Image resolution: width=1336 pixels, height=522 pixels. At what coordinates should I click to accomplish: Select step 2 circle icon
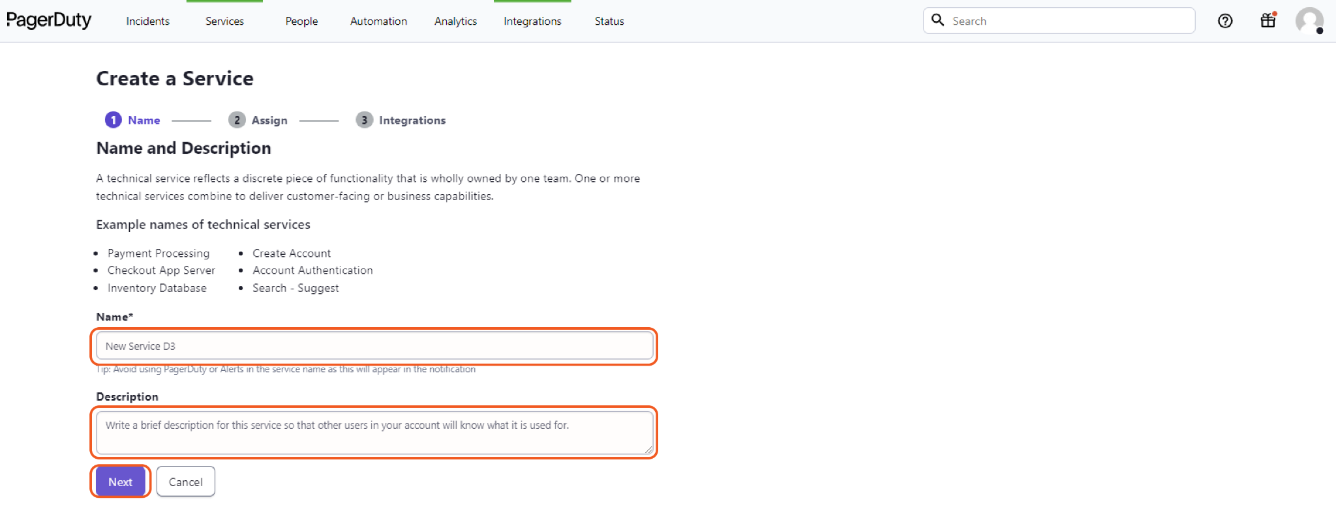pyautogui.click(x=237, y=120)
